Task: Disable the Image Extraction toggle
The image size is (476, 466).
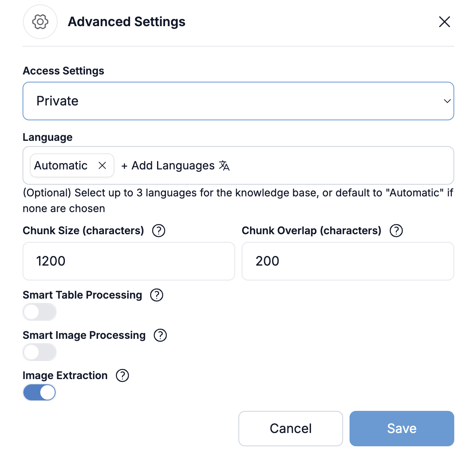Action: (x=39, y=392)
